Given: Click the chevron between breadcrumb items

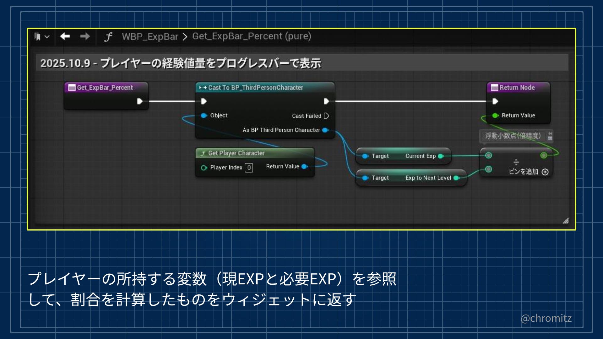Looking at the screenshot, I should click(185, 37).
